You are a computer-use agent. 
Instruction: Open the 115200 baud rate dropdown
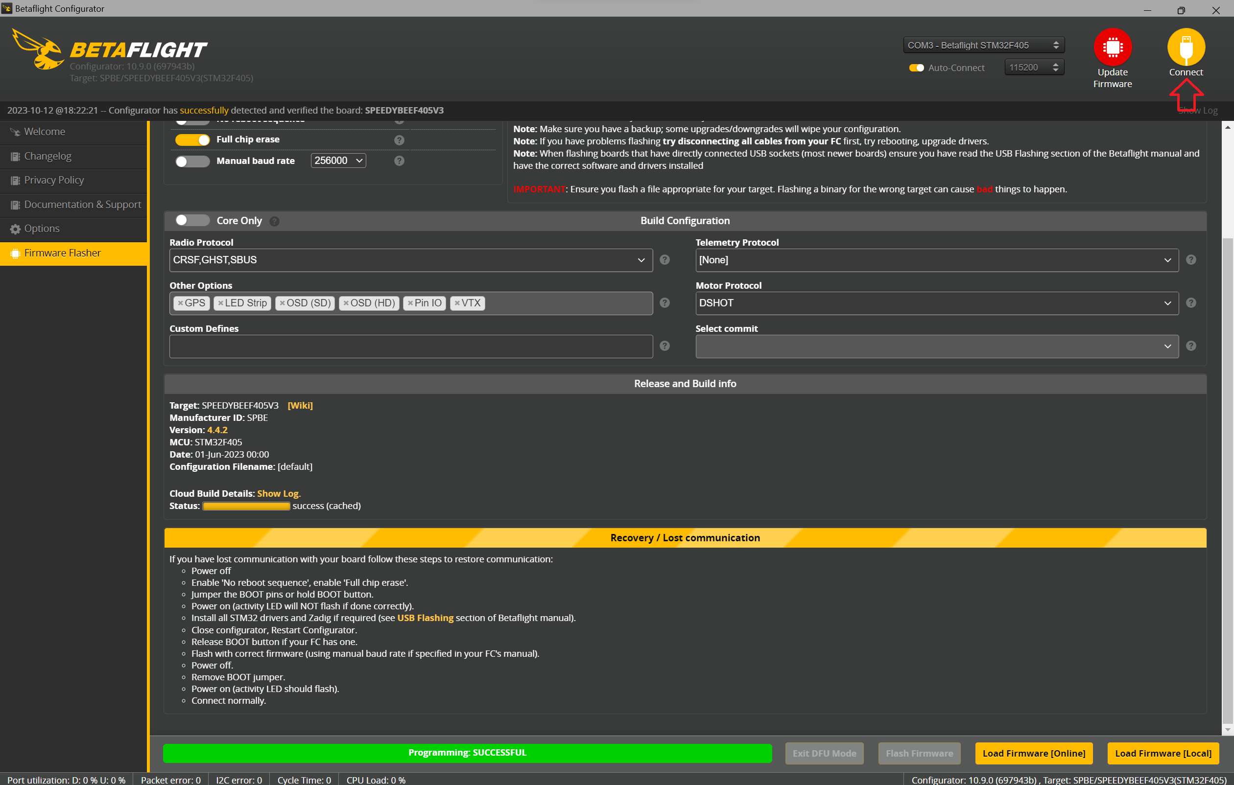(1034, 67)
